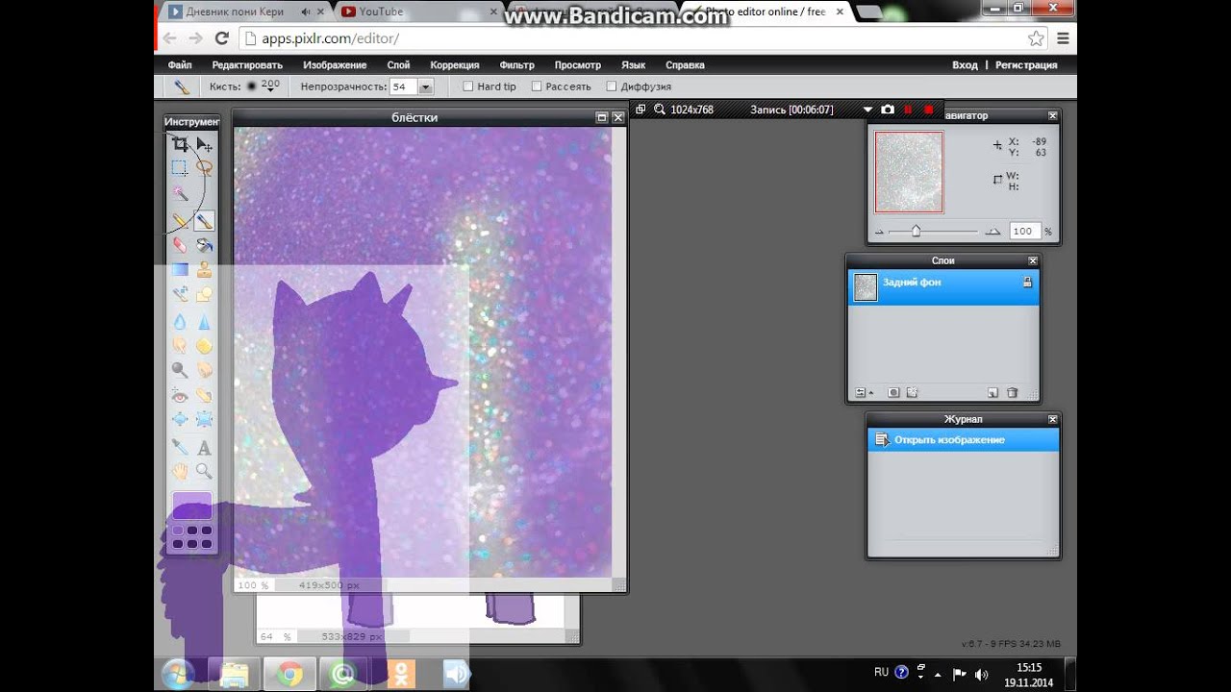Select the Colorpicker eyedropper tool
This screenshot has height=692, width=1231.
(180, 447)
